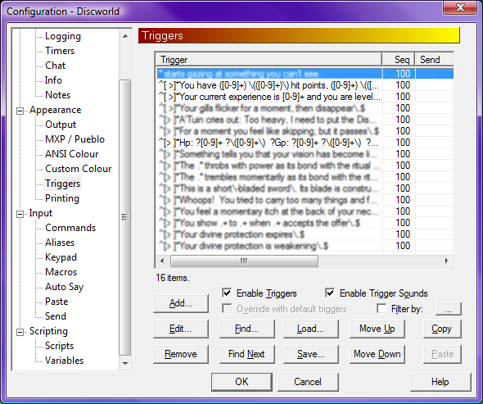Close the Configuration dialog window

click(x=460, y=7)
